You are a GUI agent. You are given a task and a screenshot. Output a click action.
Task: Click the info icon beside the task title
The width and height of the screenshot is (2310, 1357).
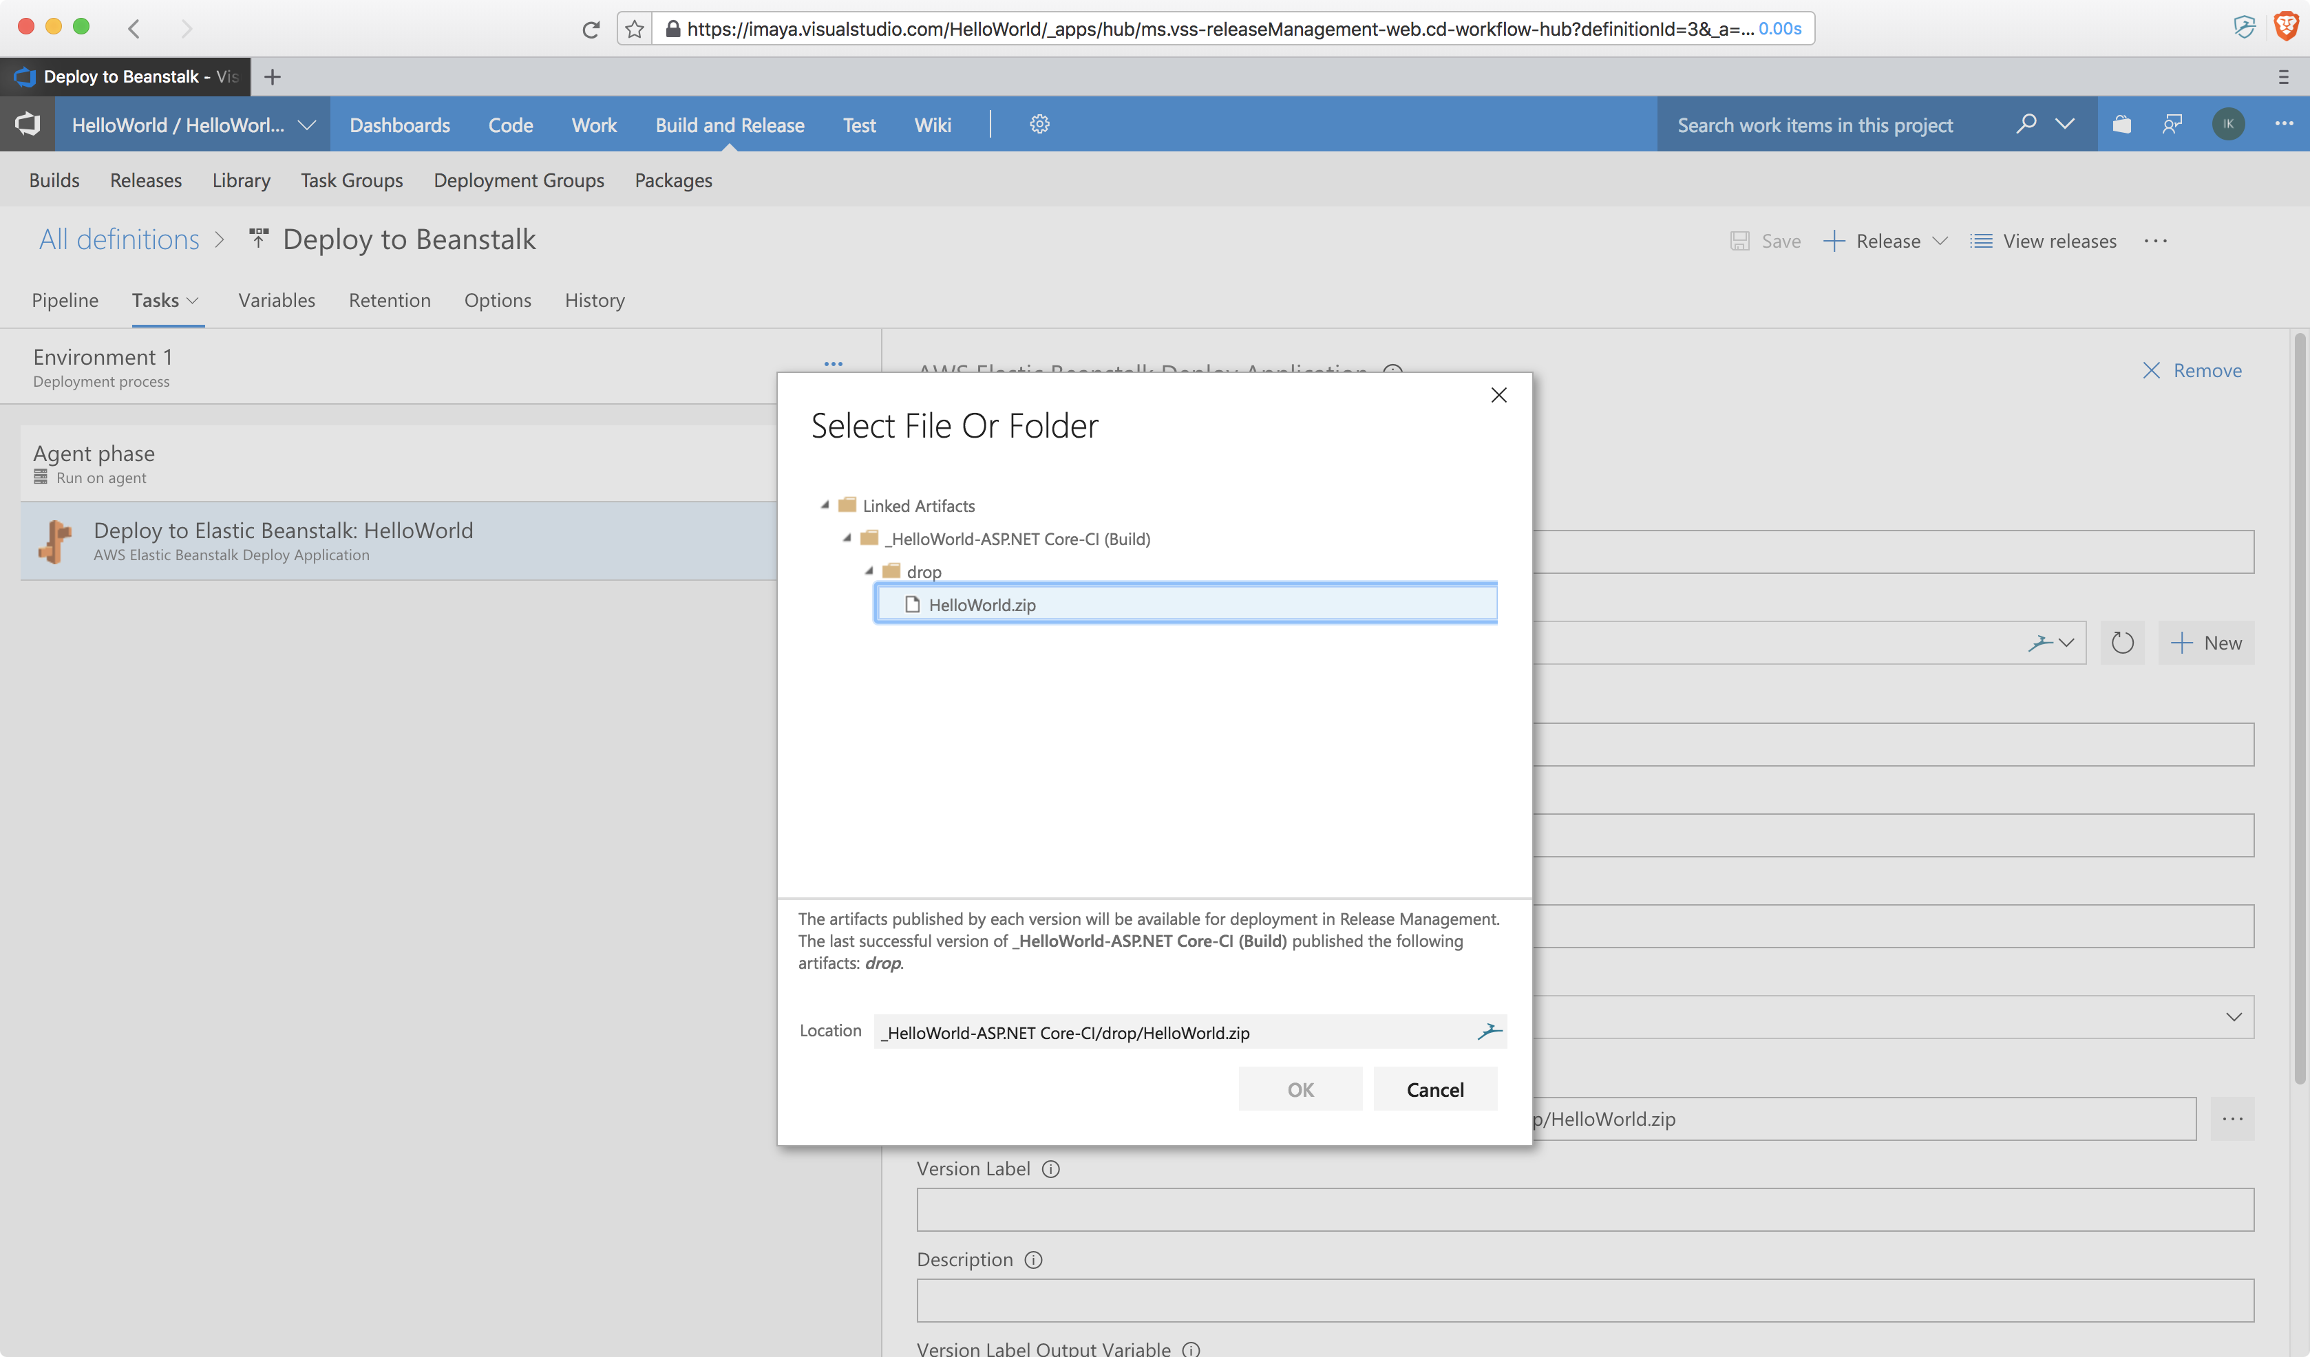(x=1392, y=371)
